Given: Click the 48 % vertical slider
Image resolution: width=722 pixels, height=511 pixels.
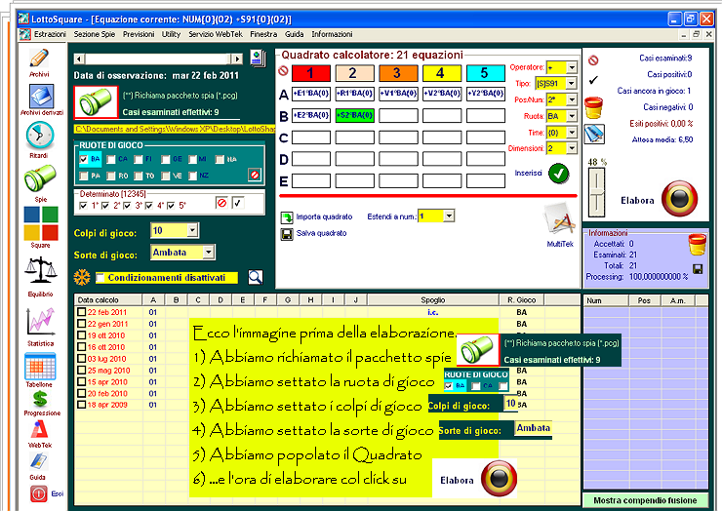Looking at the screenshot, I should pyautogui.click(x=597, y=192).
